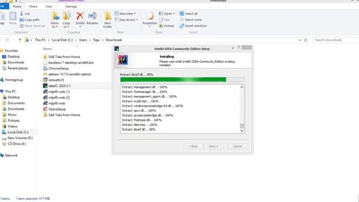
Task: Open CD Drive (E:) in sidebar
Action: tap(14, 144)
